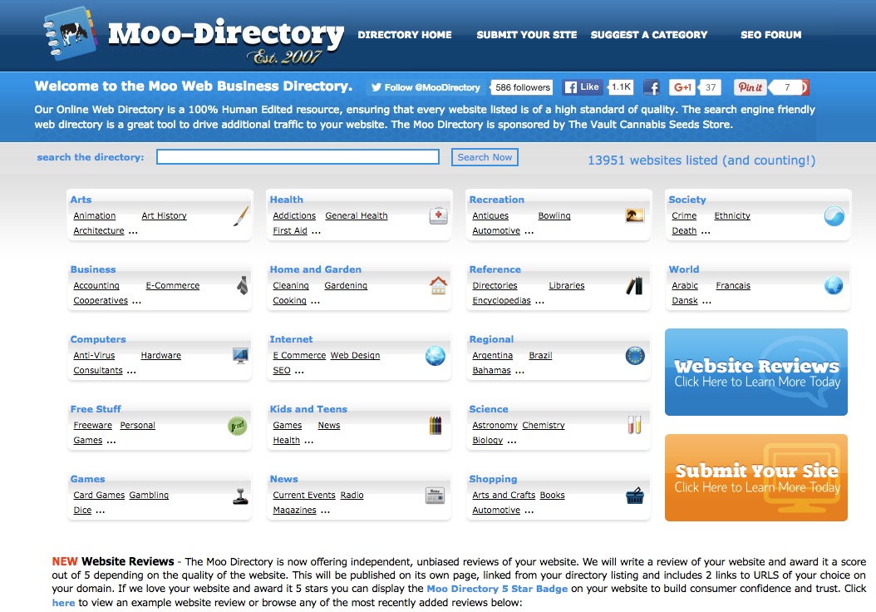The width and height of the screenshot is (876, 612).
Task: Open the Arts and Crafts link
Action: pyautogui.click(x=504, y=496)
